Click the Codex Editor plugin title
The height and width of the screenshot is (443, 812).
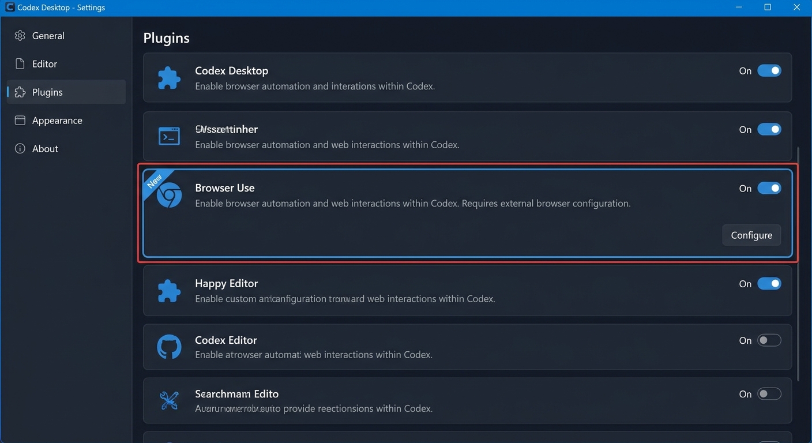click(x=226, y=340)
